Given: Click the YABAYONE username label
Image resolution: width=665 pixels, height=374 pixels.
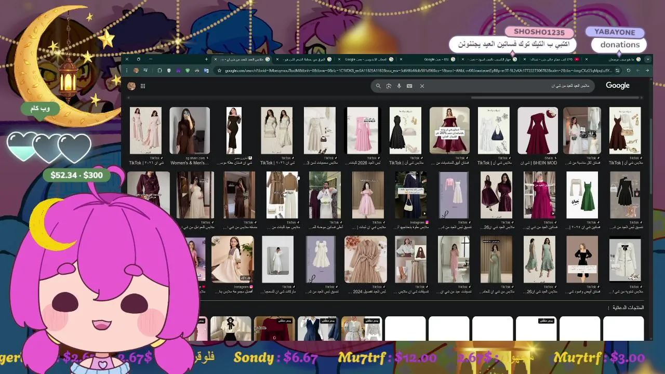Looking at the screenshot, I should coord(615,32).
